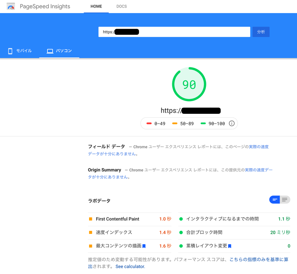297x274 pixels.
Task: Click green dot beside 合計ブロック時間
Action: (181, 232)
